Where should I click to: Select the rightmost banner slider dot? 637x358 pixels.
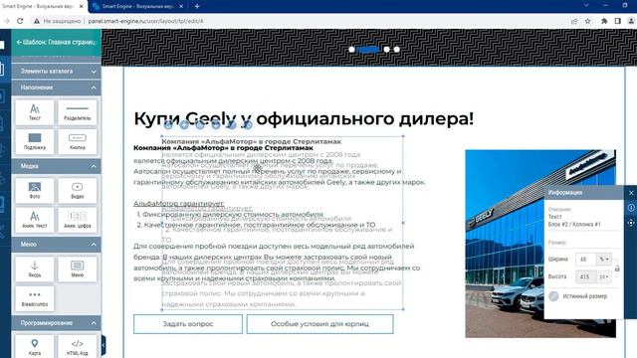(397, 49)
